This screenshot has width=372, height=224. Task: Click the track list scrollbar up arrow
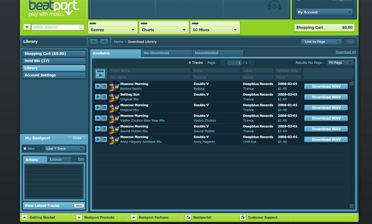pos(352,84)
